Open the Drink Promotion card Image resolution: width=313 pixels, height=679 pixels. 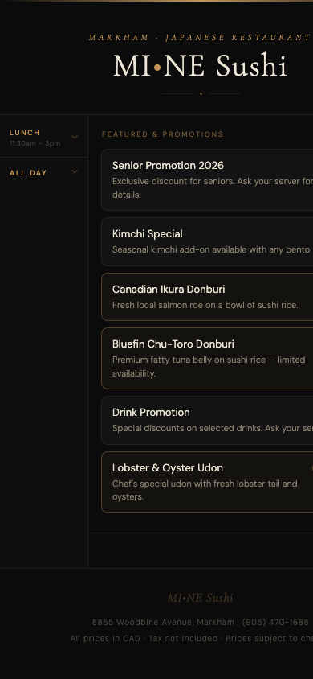207,420
